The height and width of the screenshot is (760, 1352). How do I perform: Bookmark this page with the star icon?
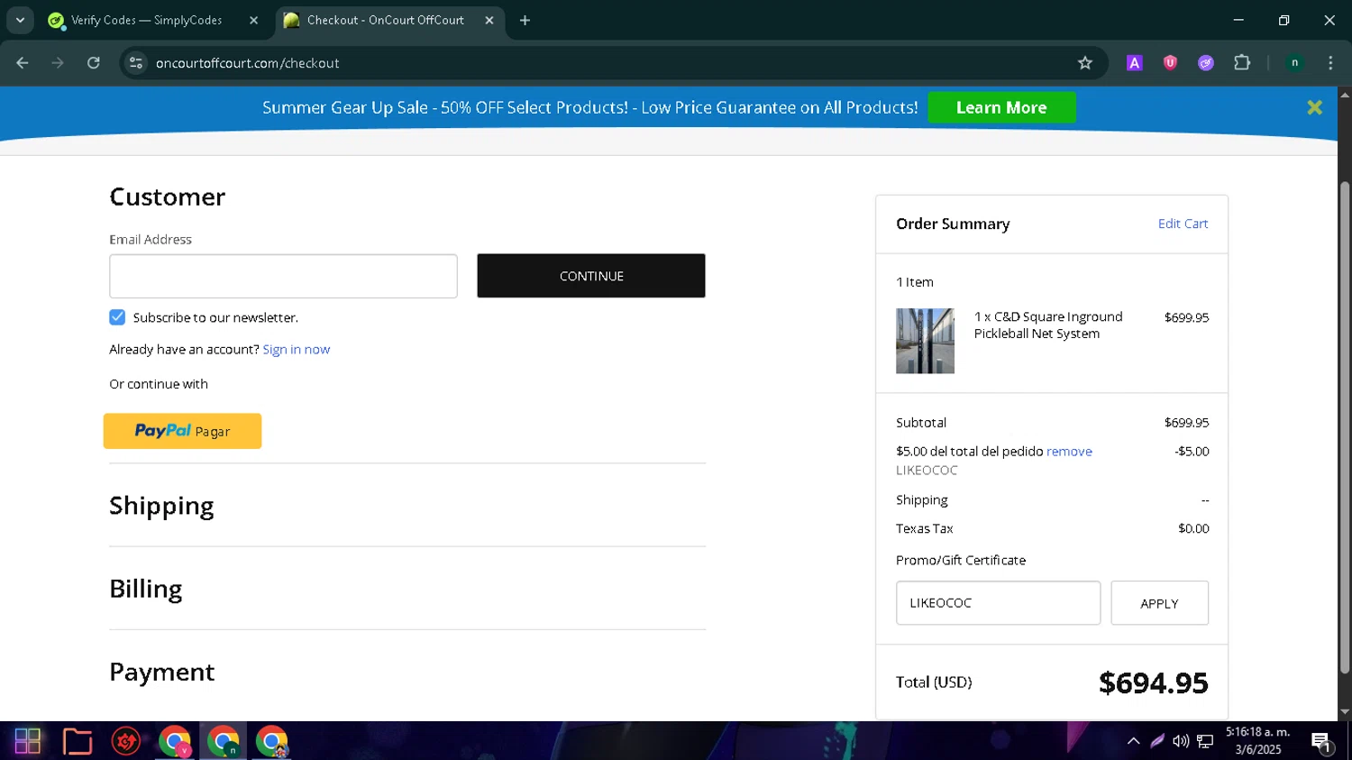coord(1085,63)
